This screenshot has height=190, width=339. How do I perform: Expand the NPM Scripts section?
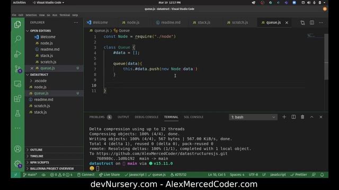[39, 162]
